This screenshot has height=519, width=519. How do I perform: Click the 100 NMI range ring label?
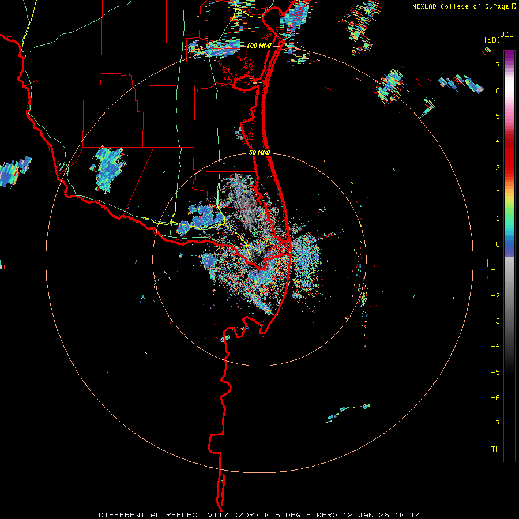tap(259, 46)
